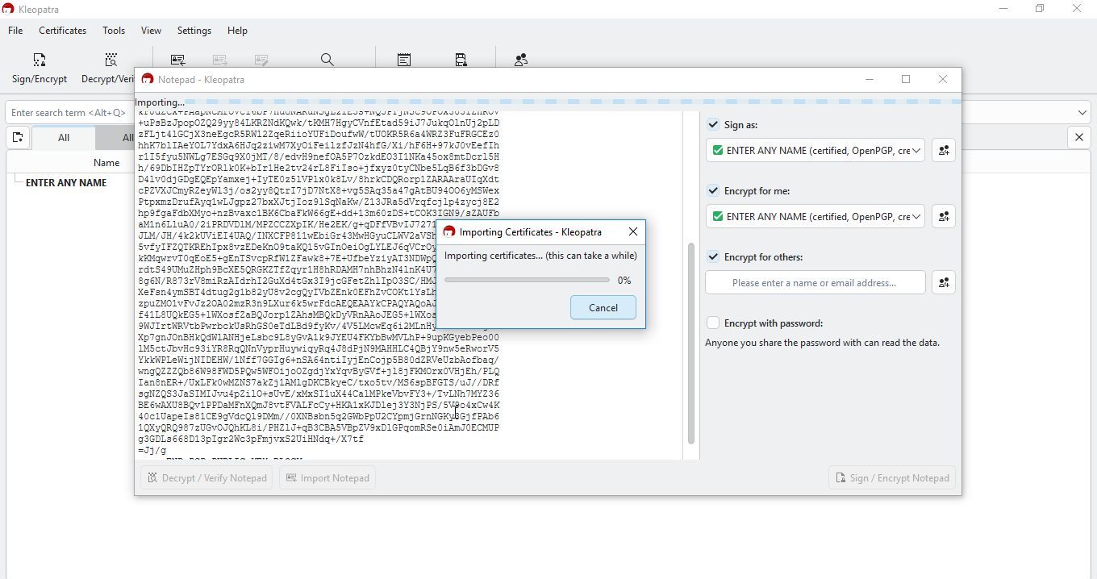Select the ENTER ANY NAME certificate row
Image resolution: width=1097 pixels, height=579 pixels.
(66, 183)
